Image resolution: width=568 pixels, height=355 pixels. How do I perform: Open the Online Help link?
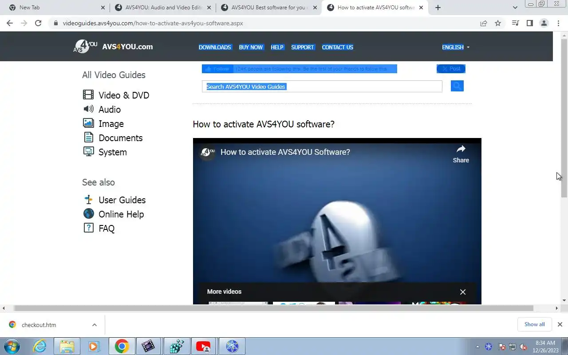tap(121, 214)
